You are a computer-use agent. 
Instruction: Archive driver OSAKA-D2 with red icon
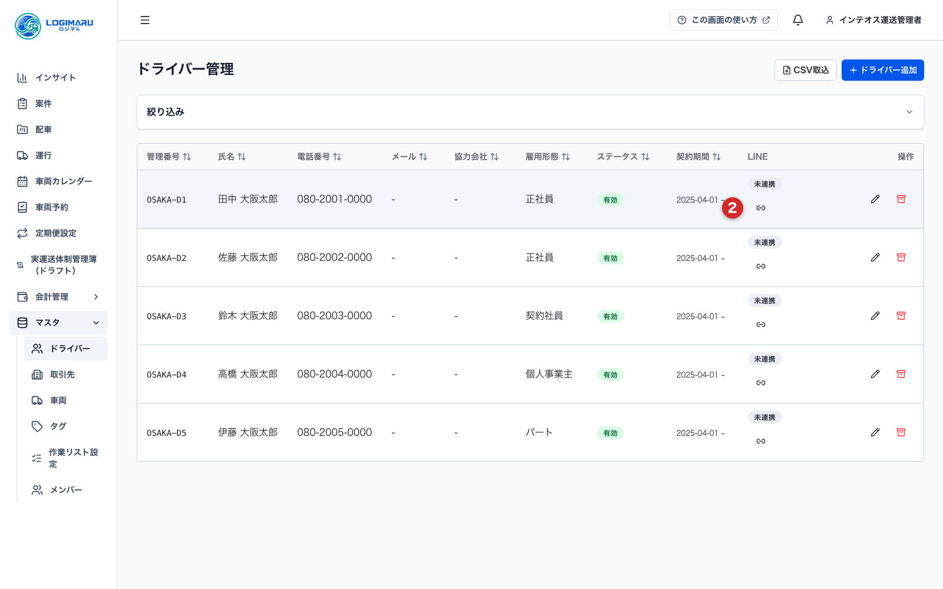tap(901, 257)
